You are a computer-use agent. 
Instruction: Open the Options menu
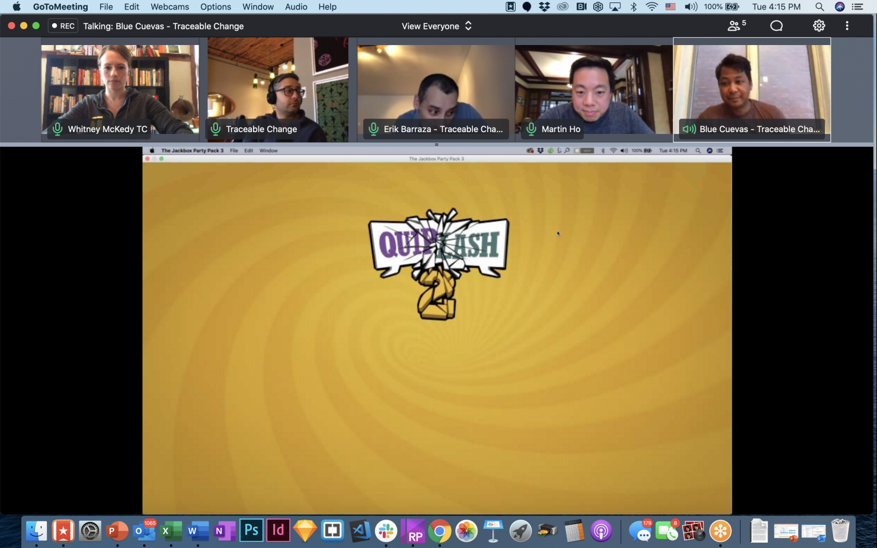[x=216, y=7]
